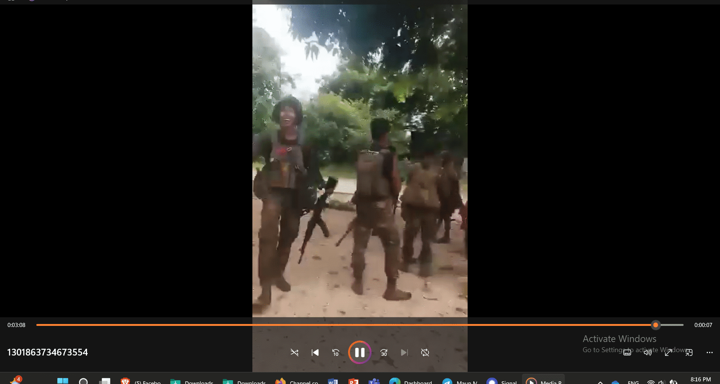
Task: Skip back 10 seconds
Action: click(336, 352)
